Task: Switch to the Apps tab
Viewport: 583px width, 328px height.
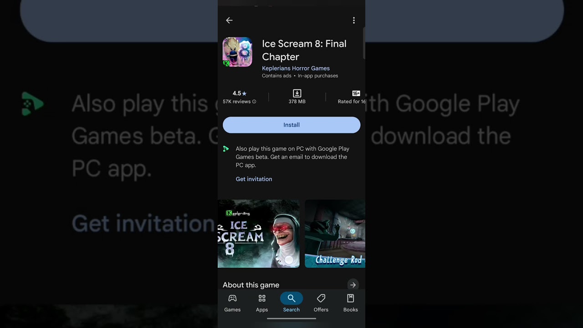Action: 262,303
